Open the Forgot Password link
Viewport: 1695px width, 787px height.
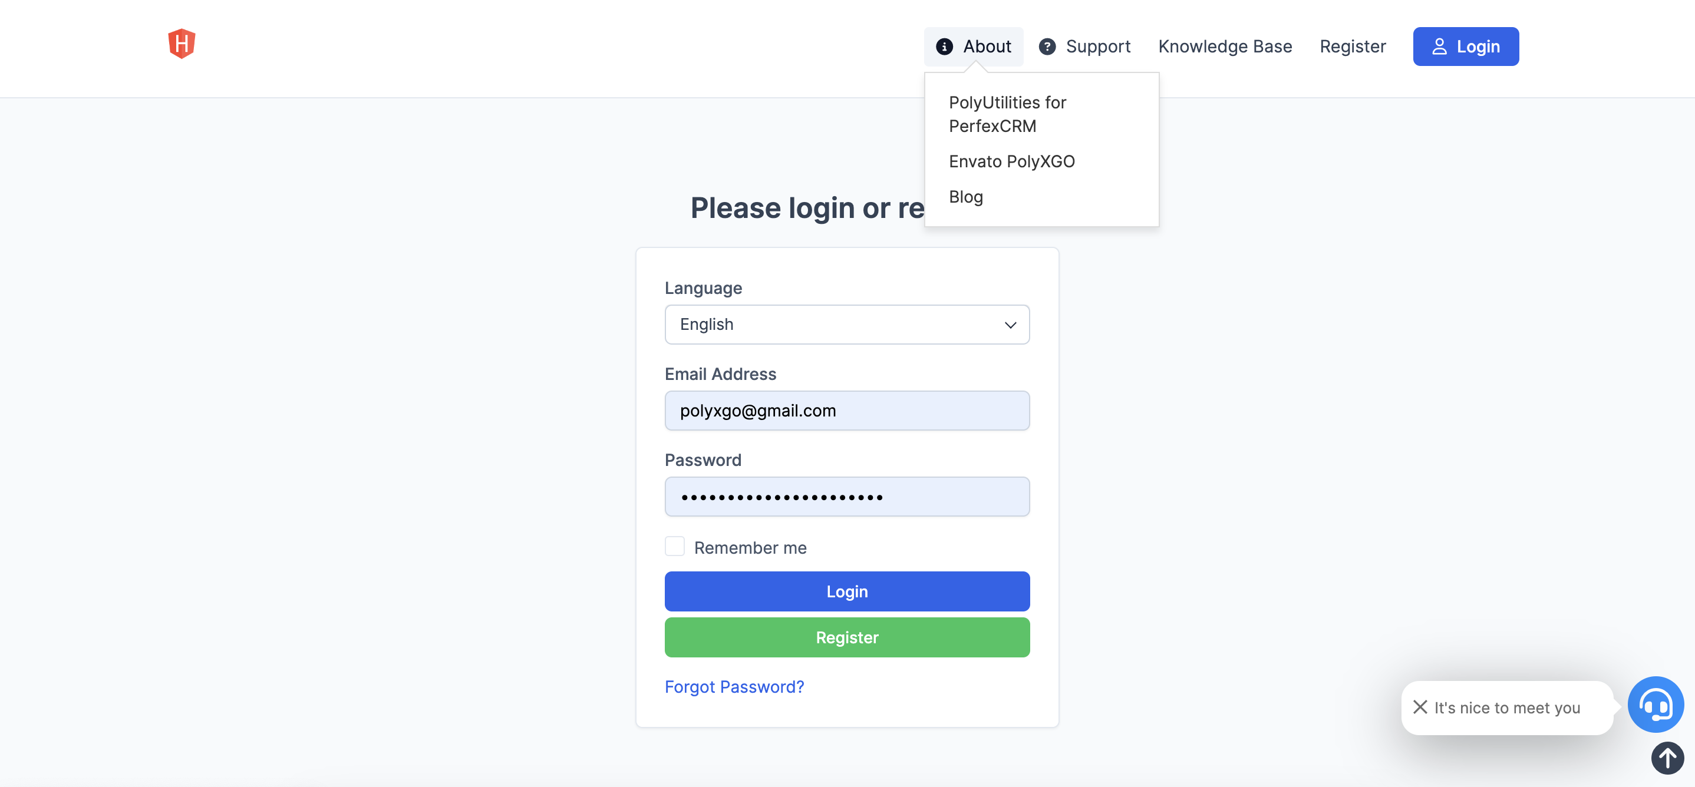click(x=734, y=686)
